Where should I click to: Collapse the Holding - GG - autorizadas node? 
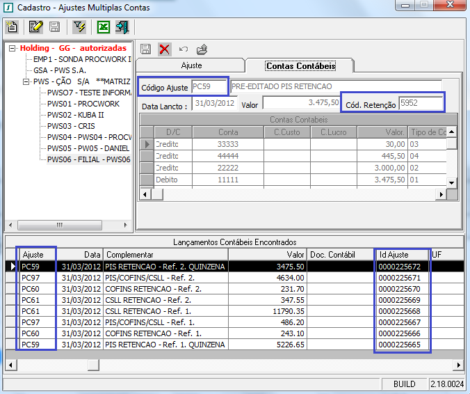point(13,49)
